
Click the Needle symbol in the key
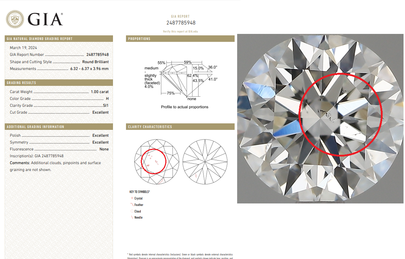132,218
